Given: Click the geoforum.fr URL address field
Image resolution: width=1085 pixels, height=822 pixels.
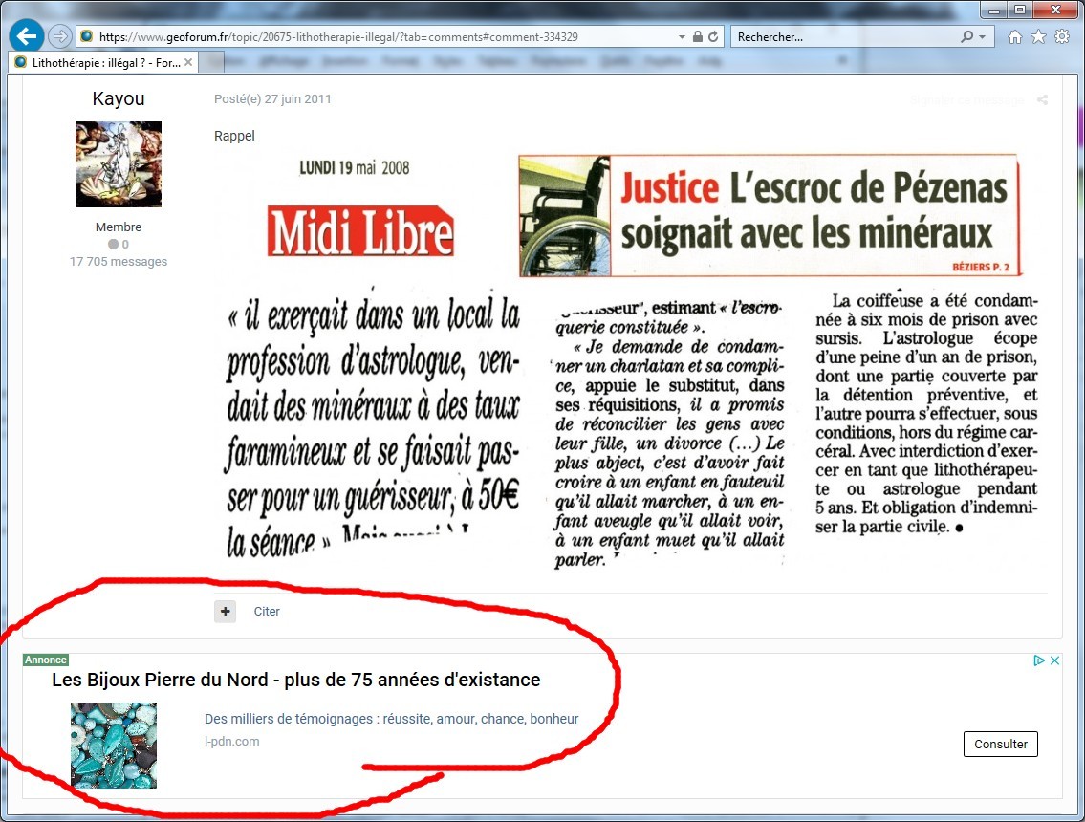Looking at the screenshot, I should click(382, 37).
